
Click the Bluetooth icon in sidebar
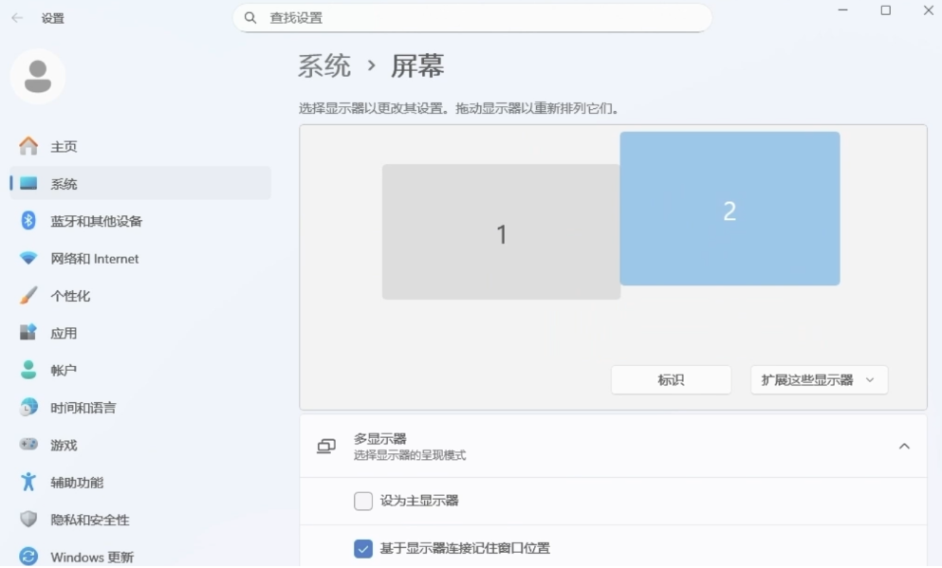(x=28, y=220)
